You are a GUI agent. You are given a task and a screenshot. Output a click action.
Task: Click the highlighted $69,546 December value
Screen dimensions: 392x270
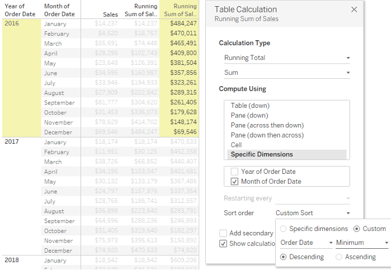click(x=185, y=132)
